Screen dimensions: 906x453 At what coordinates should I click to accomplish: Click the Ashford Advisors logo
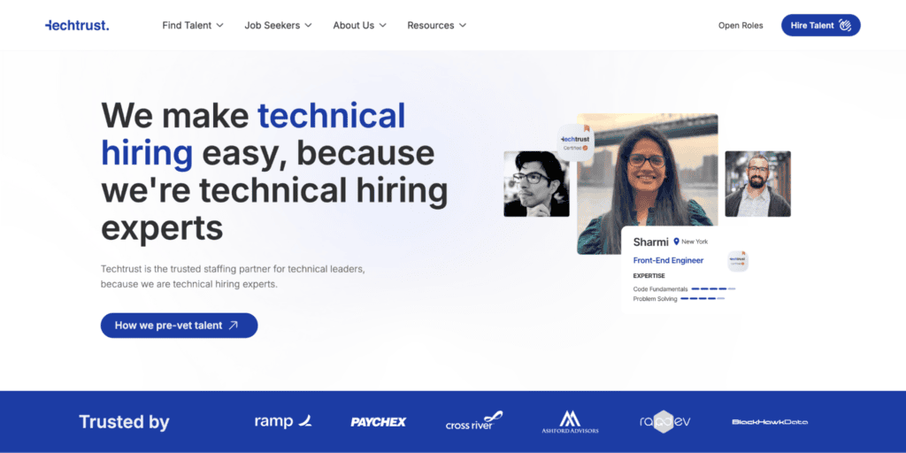tap(570, 422)
